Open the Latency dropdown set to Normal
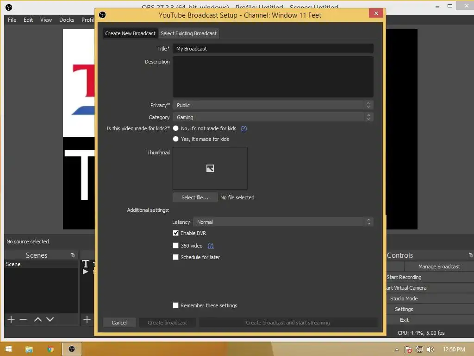Screen dimensions: 474x356 (x=283, y=222)
